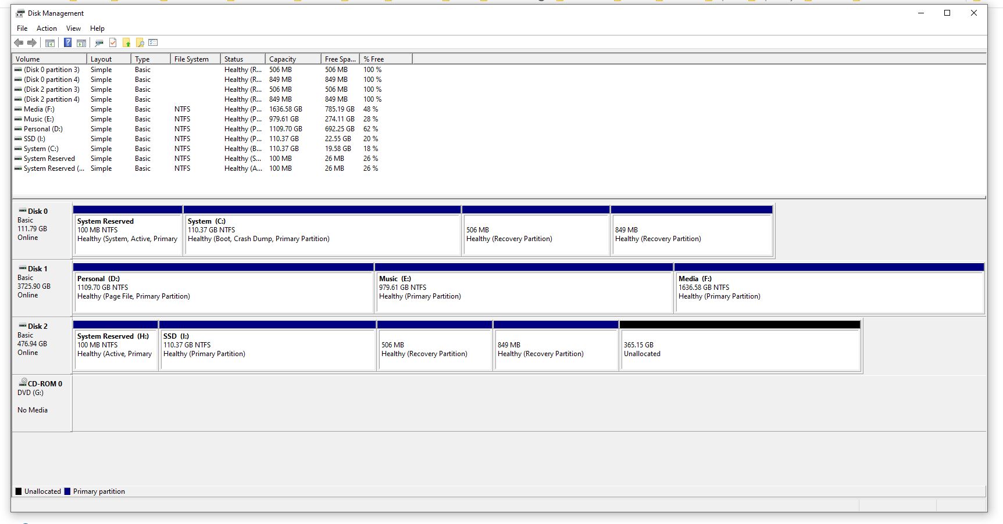
Task: Open the Help menu
Action: [x=97, y=28]
